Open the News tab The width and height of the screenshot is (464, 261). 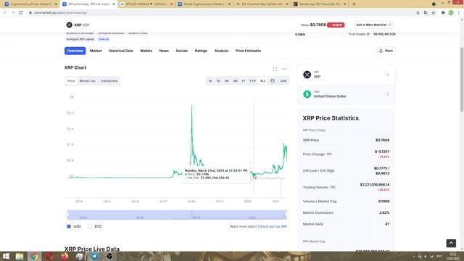pyautogui.click(x=164, y=51)
